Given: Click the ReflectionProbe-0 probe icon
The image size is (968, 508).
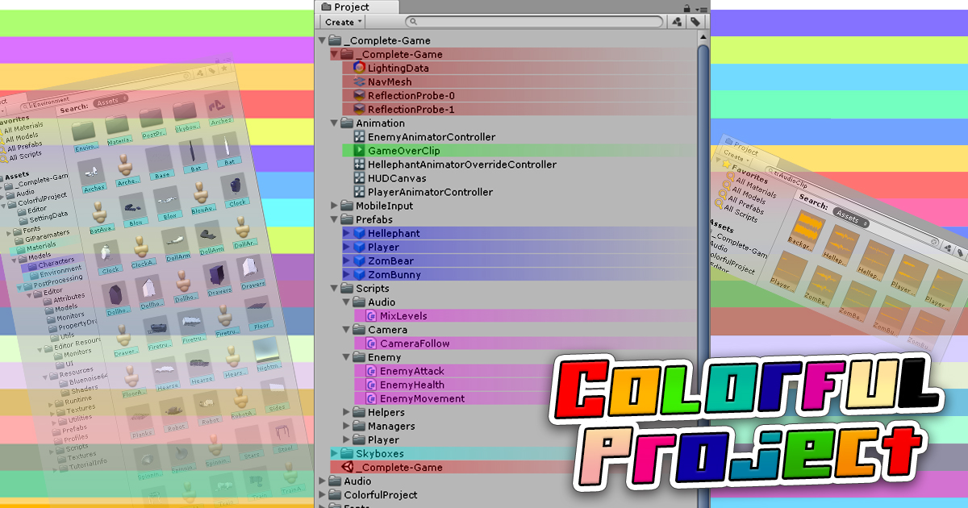Looking at the screenshot, I should pyautogui.click(x=359, y=96).
